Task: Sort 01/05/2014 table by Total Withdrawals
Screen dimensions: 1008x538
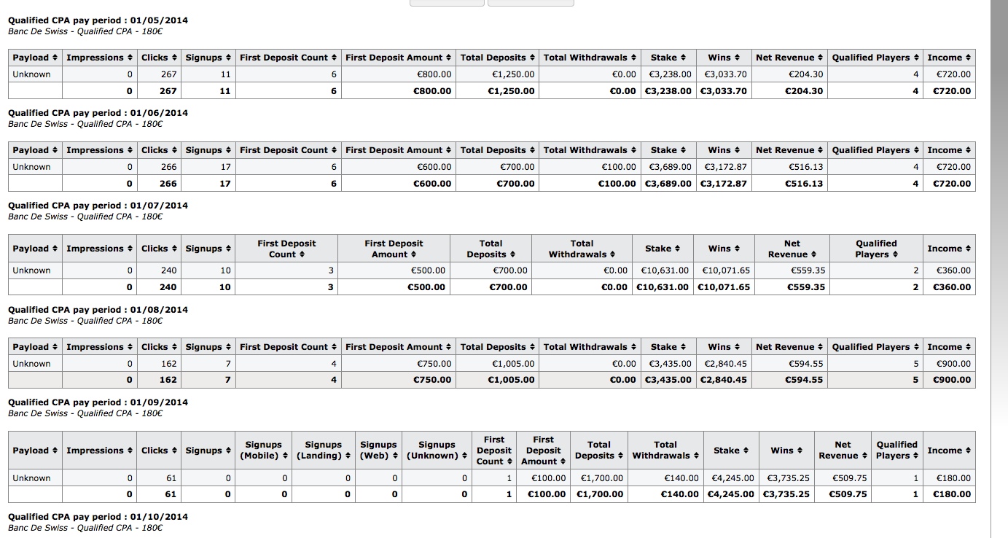Action: 590,58
